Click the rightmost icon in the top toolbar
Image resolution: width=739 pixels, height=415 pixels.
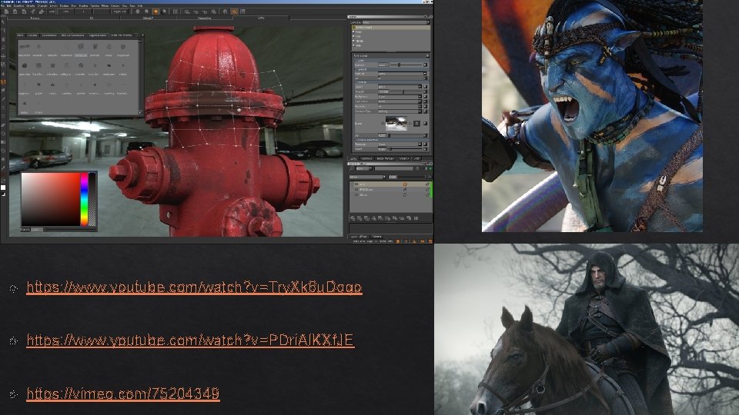point(244,12)
